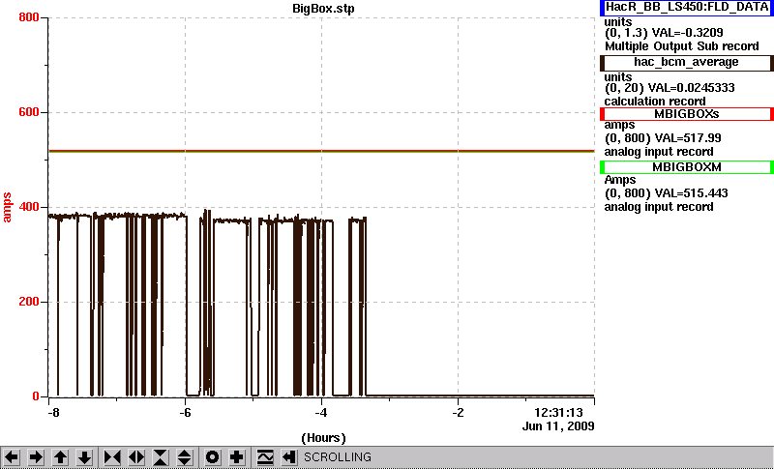Screen dimensions: 774x469
Task: Select the HacR_BB_LS450:FLD_DATA curve legend button
Action: click(x=686, y=8)
